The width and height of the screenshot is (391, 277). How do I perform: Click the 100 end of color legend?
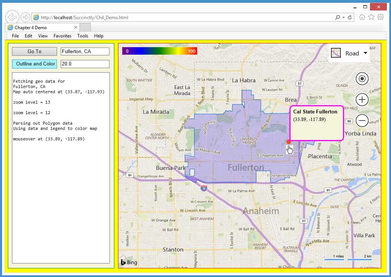click(x=192, y=51)
